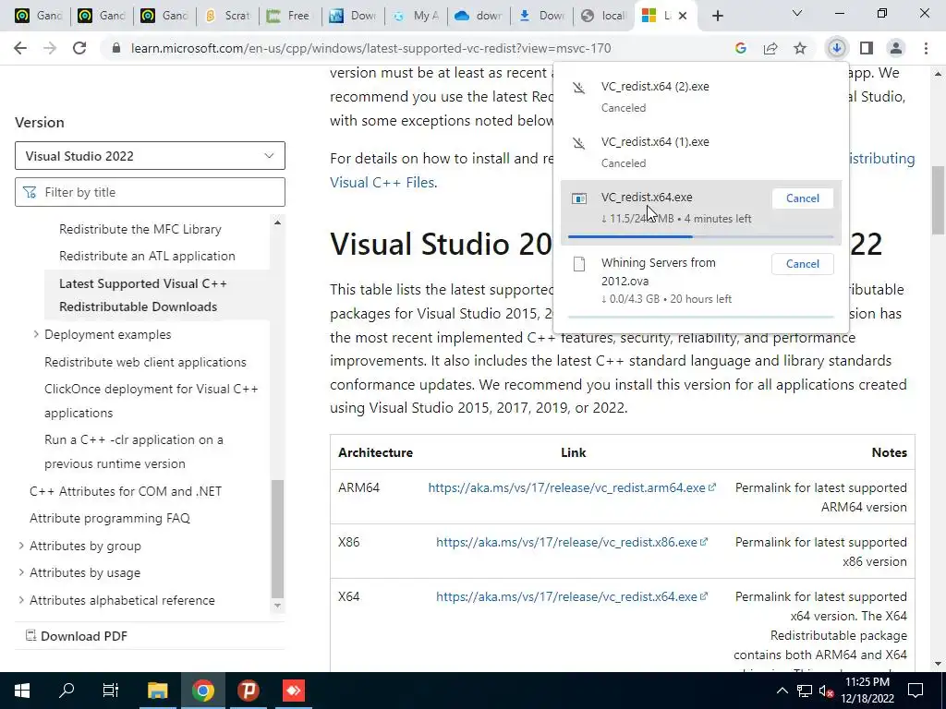
Task: Open Redistribute an ATL application article
Action: pyautogui.click(x=147, y=256)
